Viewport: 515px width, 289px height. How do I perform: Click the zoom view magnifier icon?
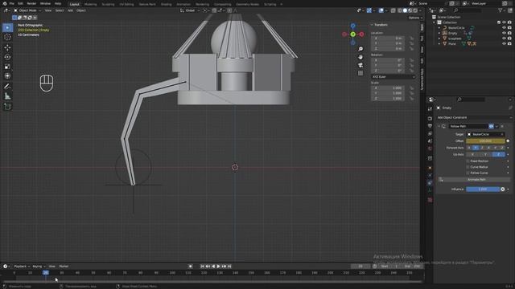(x=360, y=49)
